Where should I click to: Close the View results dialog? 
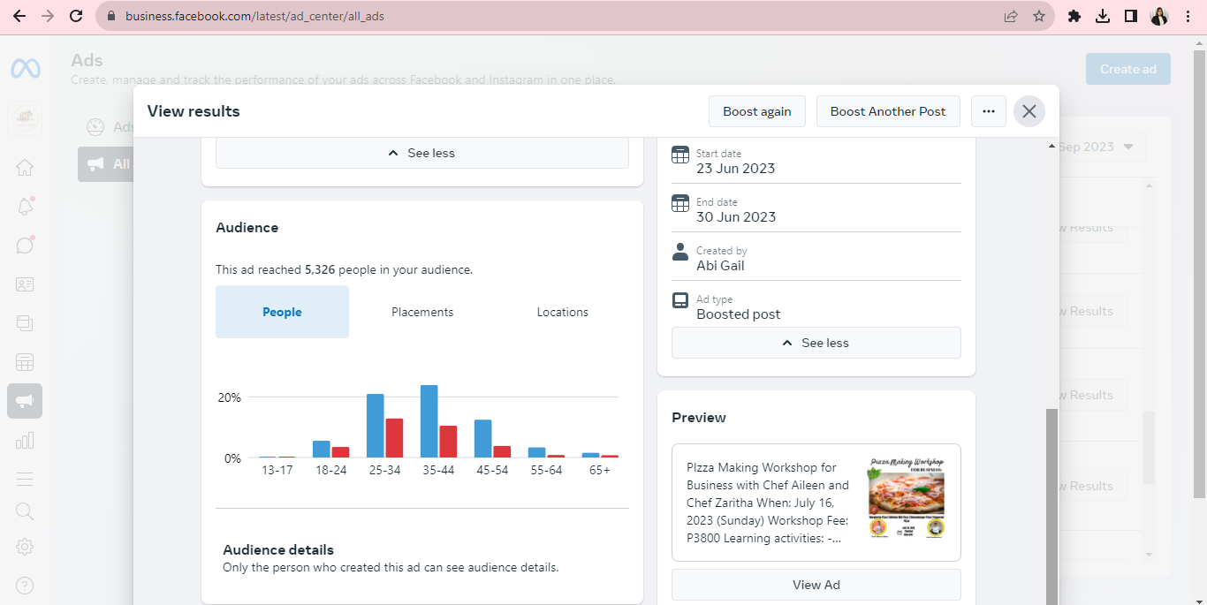pyautogui.click(x=1029, y=111)
